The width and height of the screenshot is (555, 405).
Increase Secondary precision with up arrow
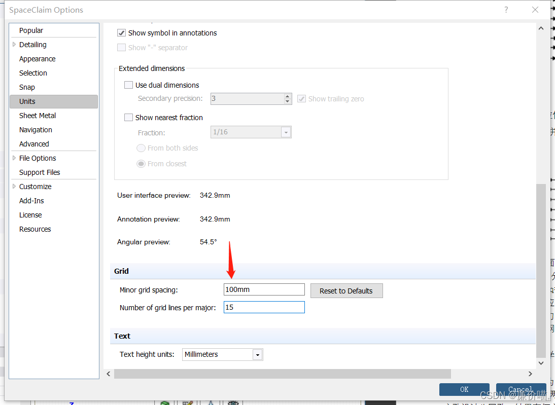click(x=288, y=96)
